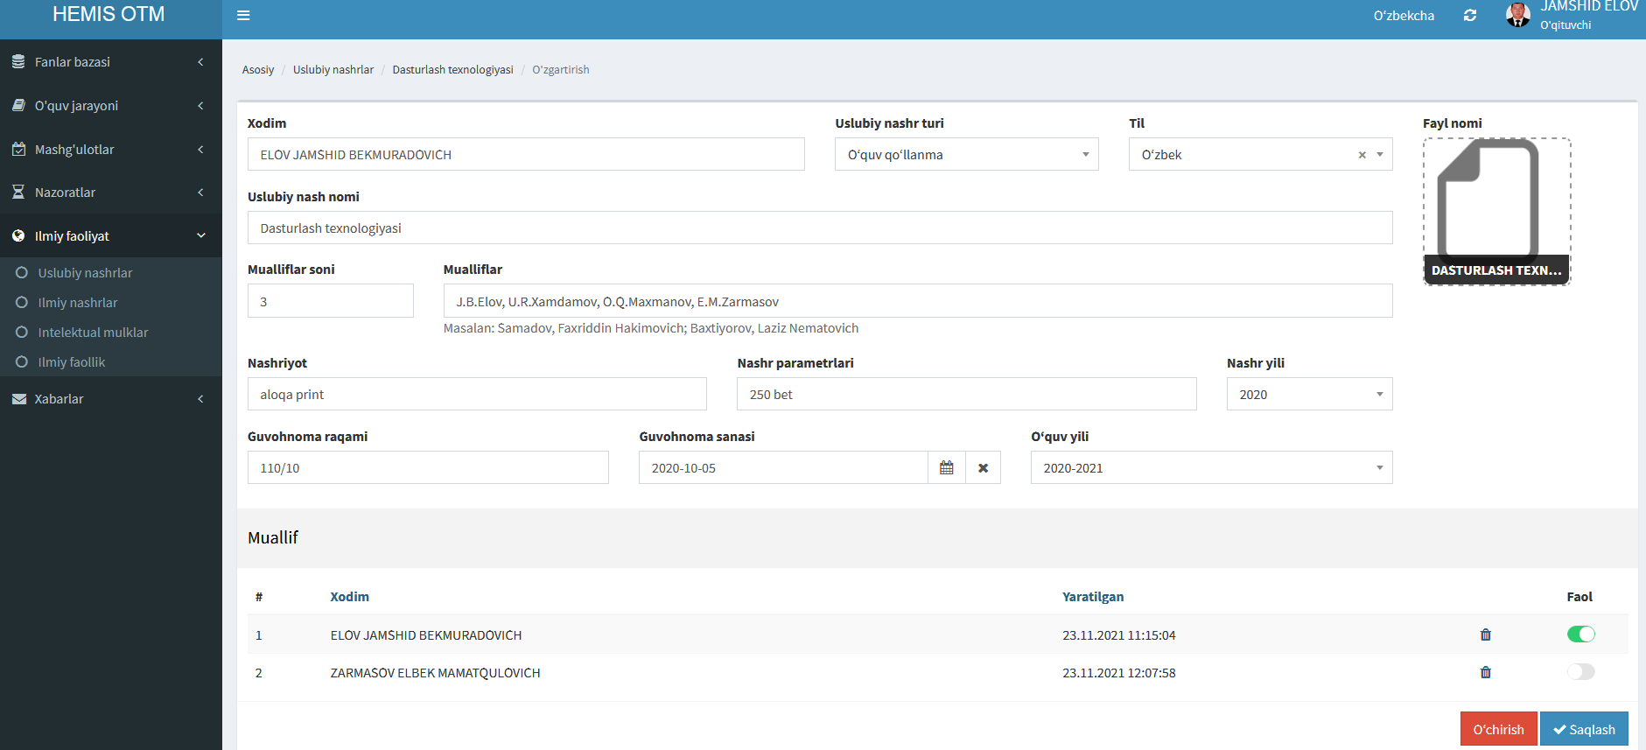Click the DASTURLASH TEXN... file label
The width and height of the screenshot is (1646, 750).
coord(1496,270)
